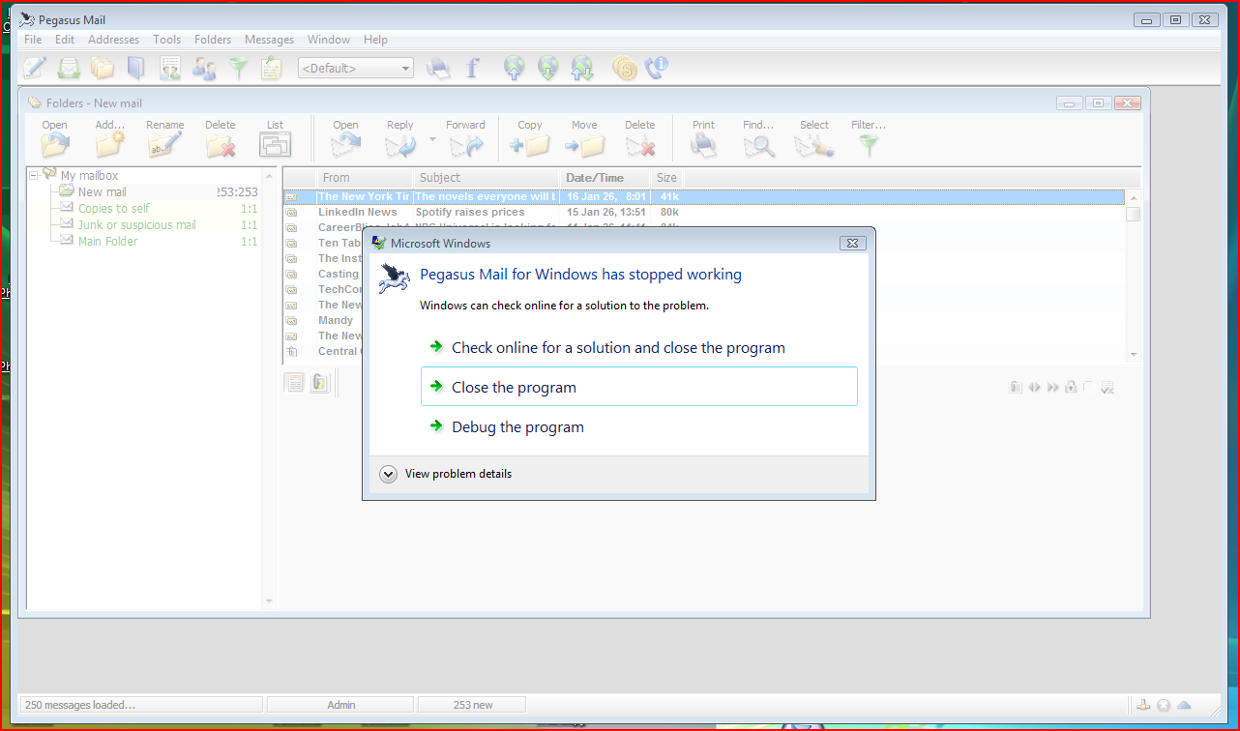Click the compose new message pencil icon
The image size is (1240, 731).
pos(35,68)
